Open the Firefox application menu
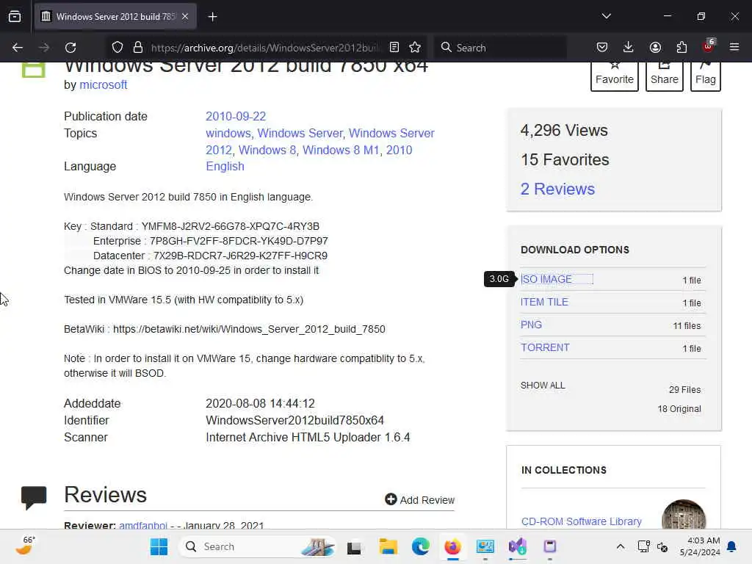The width and height of the screenshot is (752, 564). pyautogui.click(x=734, y=47)
